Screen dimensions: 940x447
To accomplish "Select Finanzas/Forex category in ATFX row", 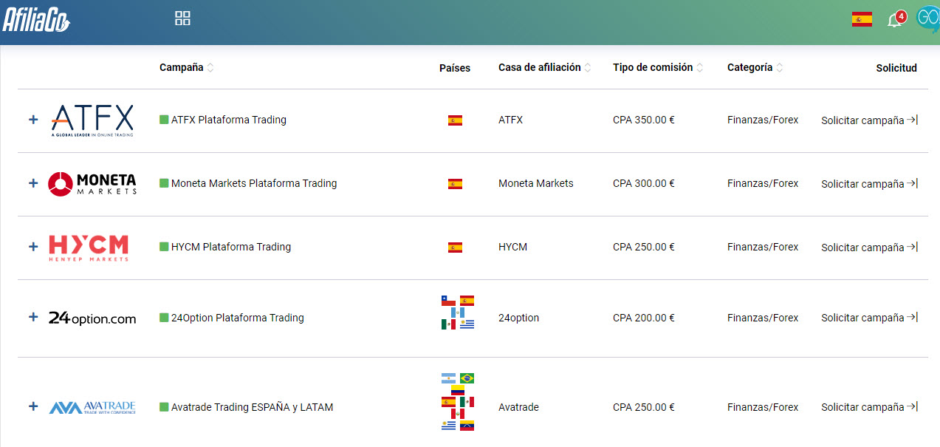I will pyautogui.click(x=763, y=120).
